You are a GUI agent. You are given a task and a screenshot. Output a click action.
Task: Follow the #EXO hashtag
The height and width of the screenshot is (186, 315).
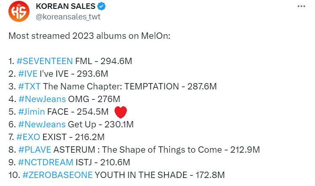pos(28,137)
